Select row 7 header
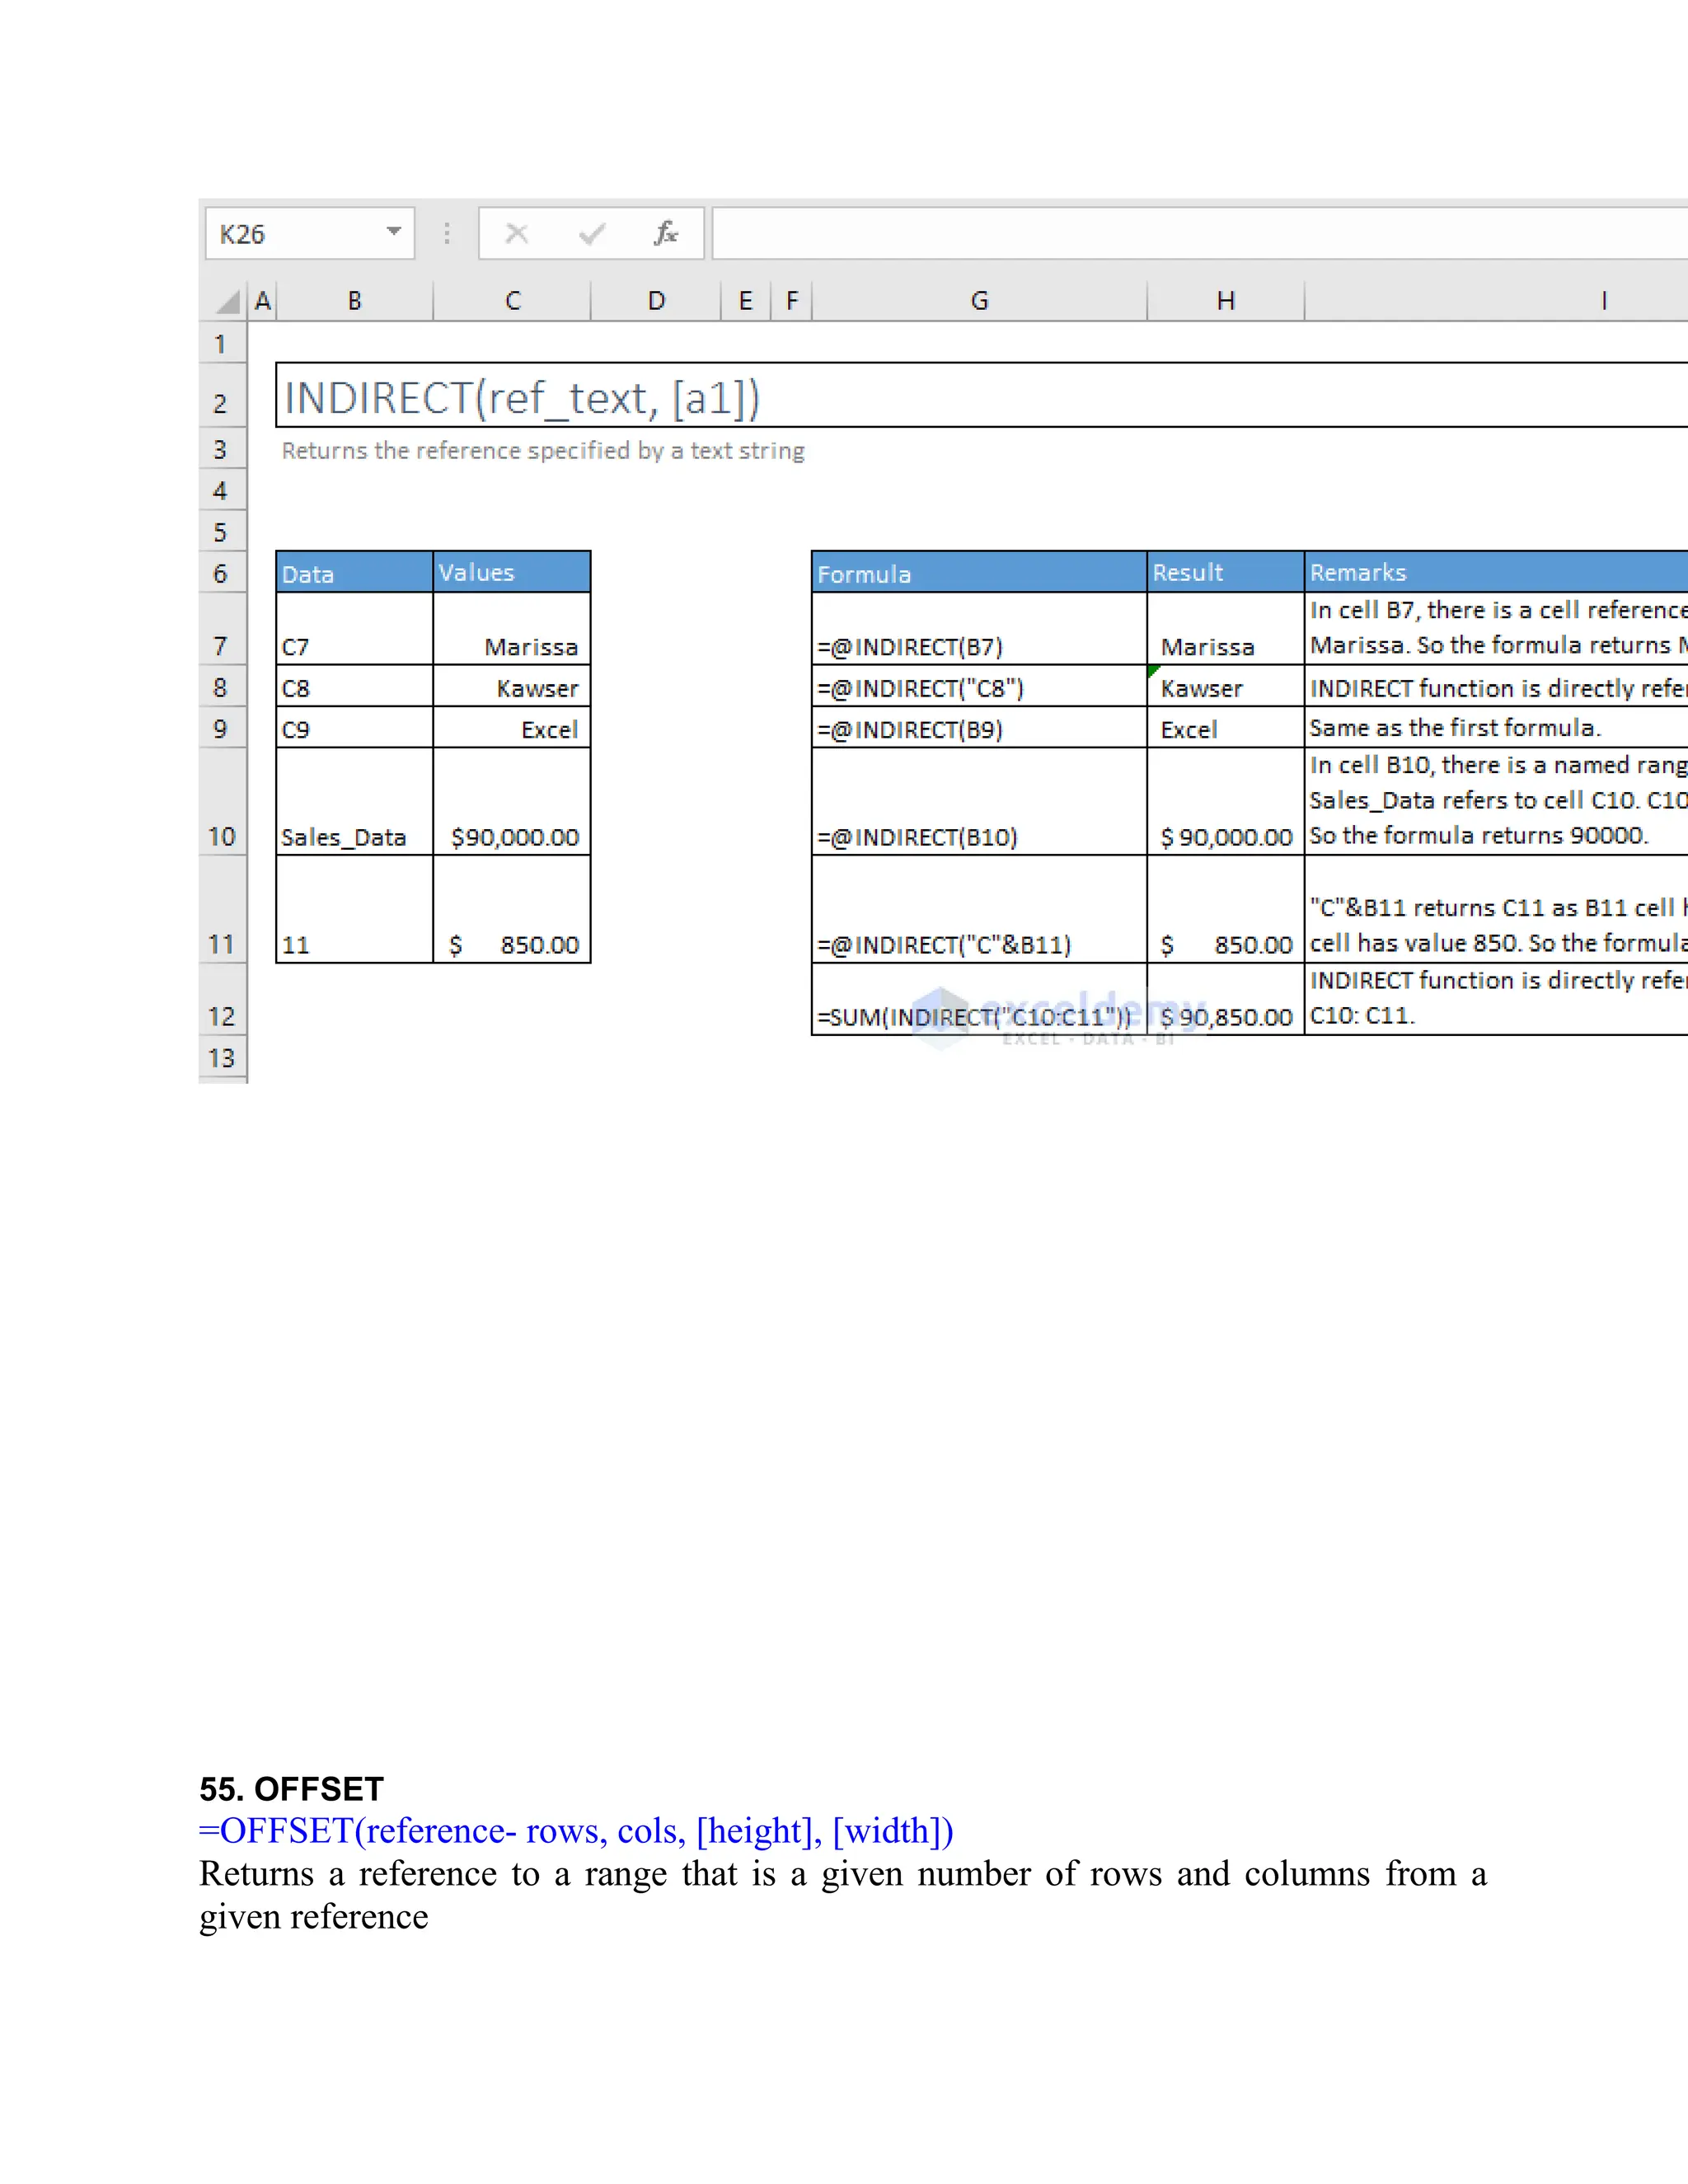 (x=221, y=629)
